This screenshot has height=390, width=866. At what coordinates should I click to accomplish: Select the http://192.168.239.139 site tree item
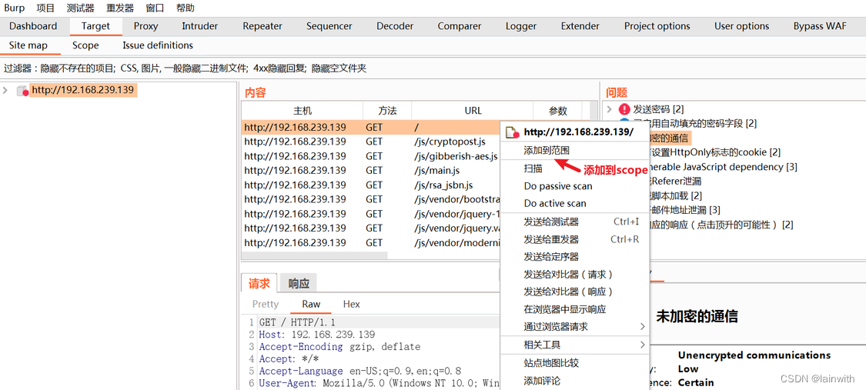click(x=83, y=90)
